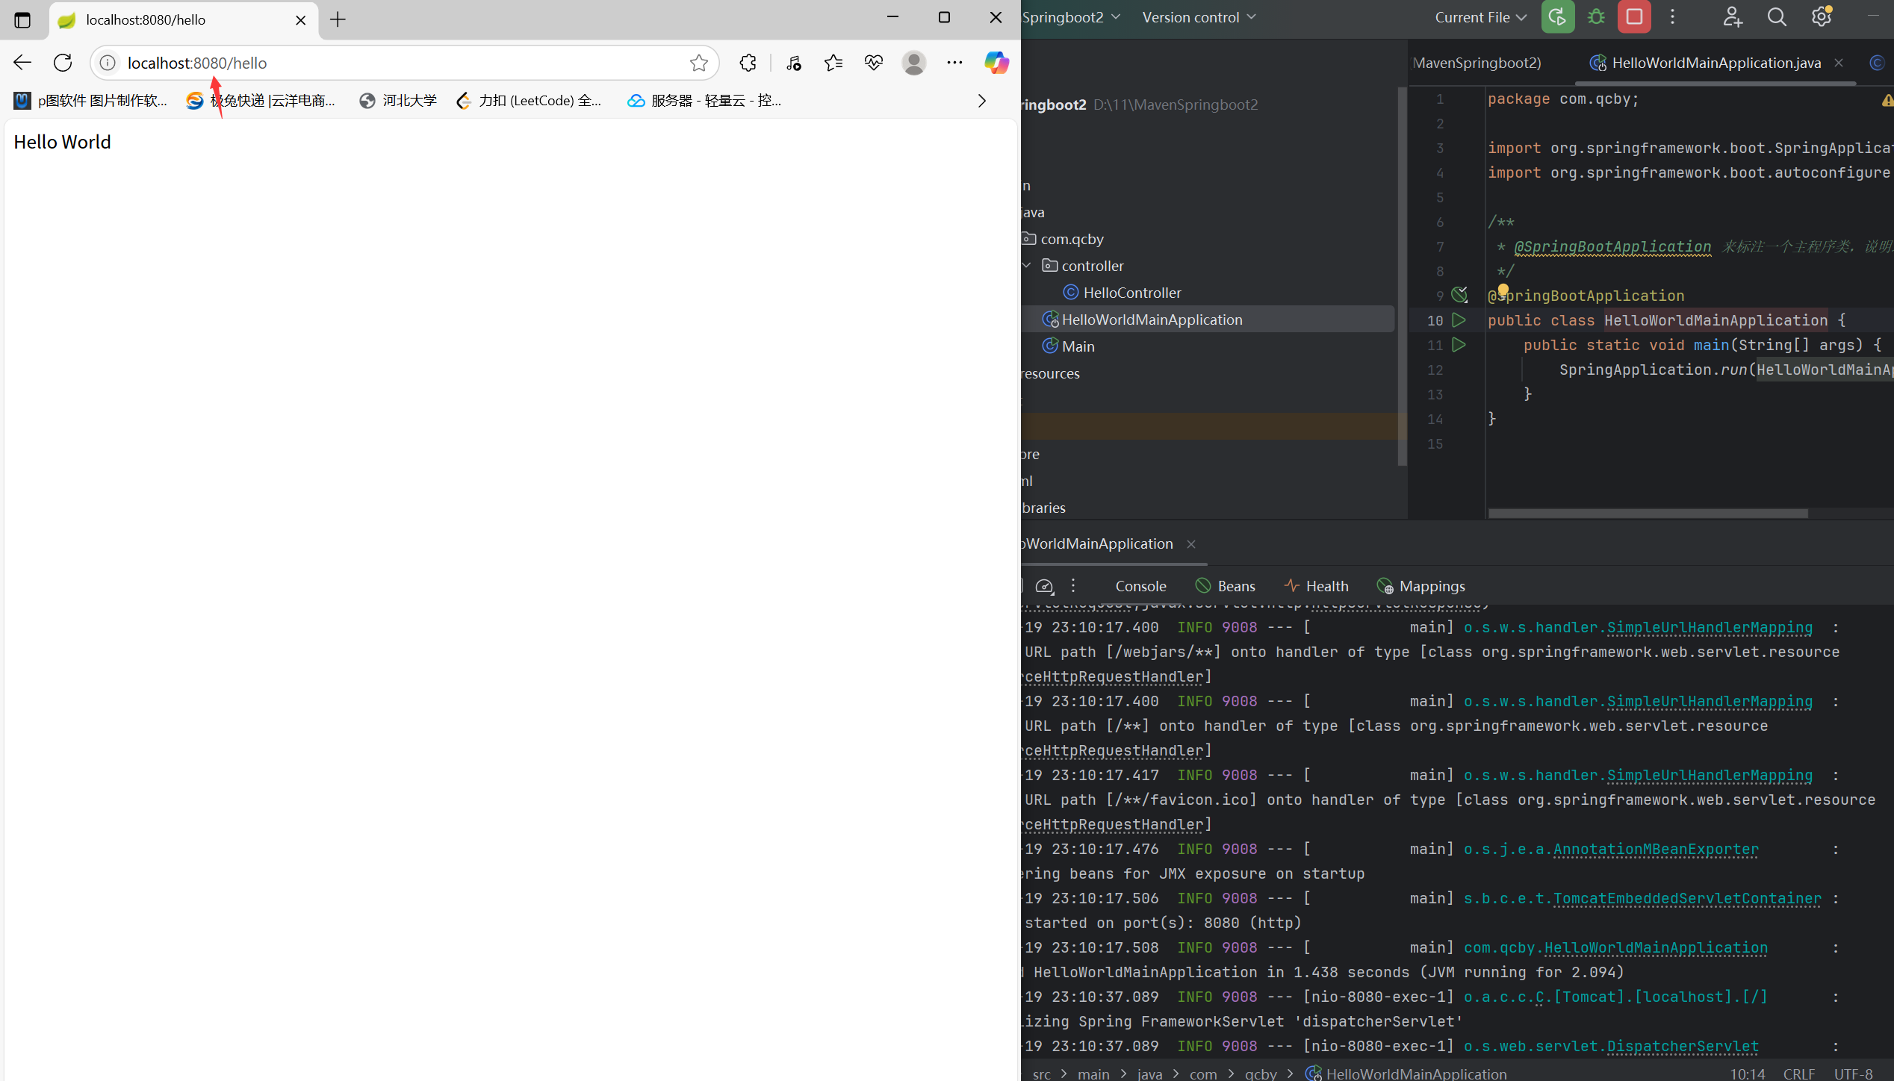
Task: Switch to Beans tab
Action: tap(1226, 586)
